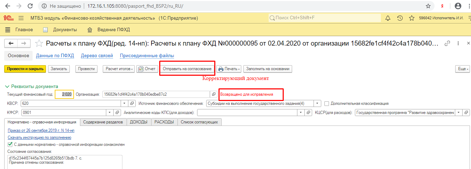Select the Основное page
Image resolution: width=471 pixels, height=169 pixels.
coord(18,55)
